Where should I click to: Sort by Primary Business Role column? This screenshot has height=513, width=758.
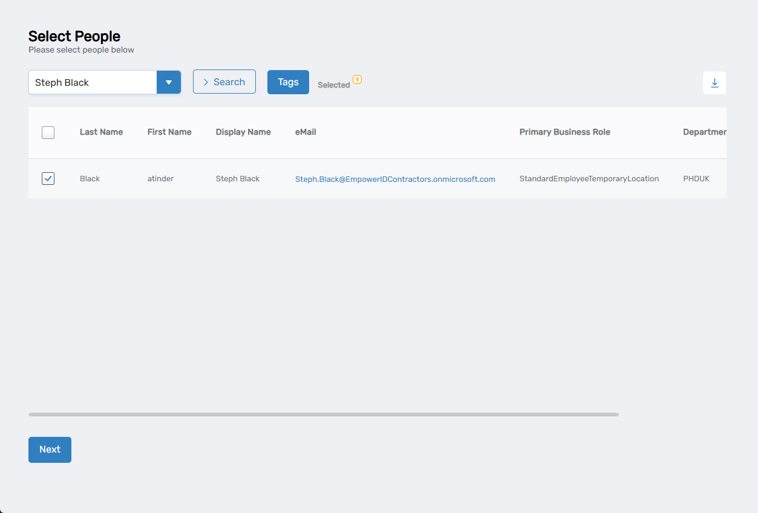point(564,132)
